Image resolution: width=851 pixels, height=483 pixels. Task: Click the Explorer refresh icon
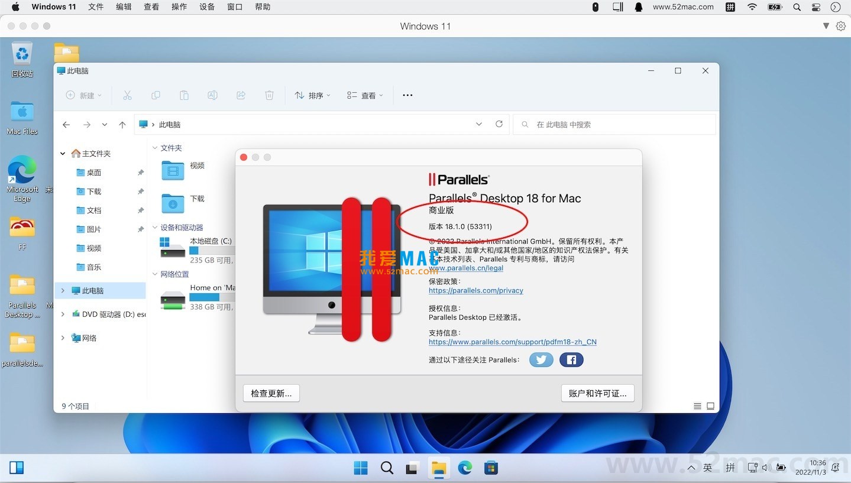(x=499, y=124)
